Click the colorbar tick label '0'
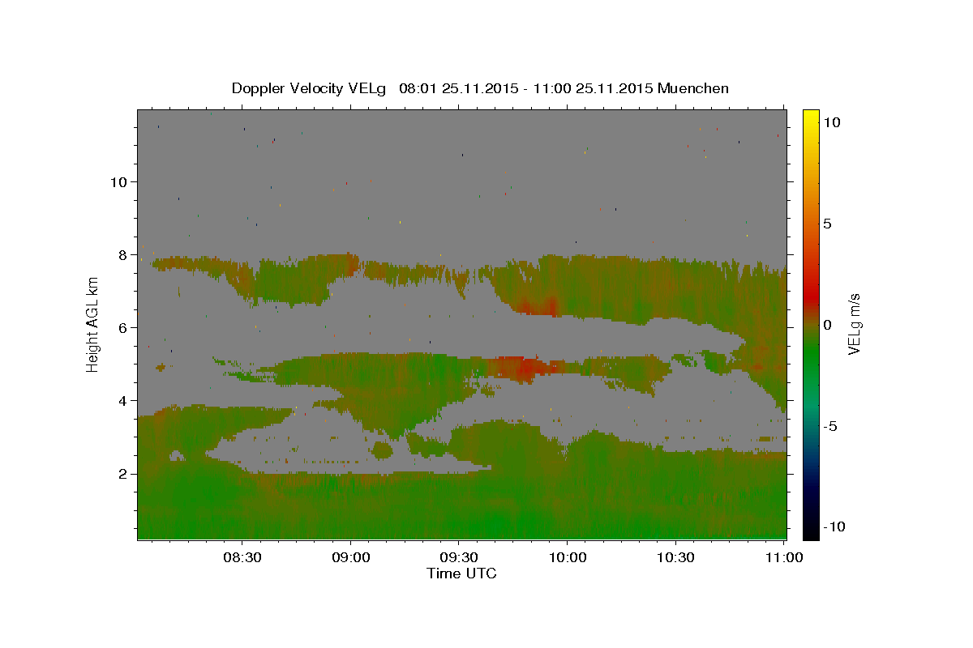Viewport: 973px width, 648px height. (827, 325)
